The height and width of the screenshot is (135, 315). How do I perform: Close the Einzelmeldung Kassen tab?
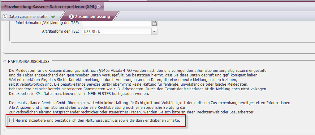pyautogui.click(x=99, y=6)
